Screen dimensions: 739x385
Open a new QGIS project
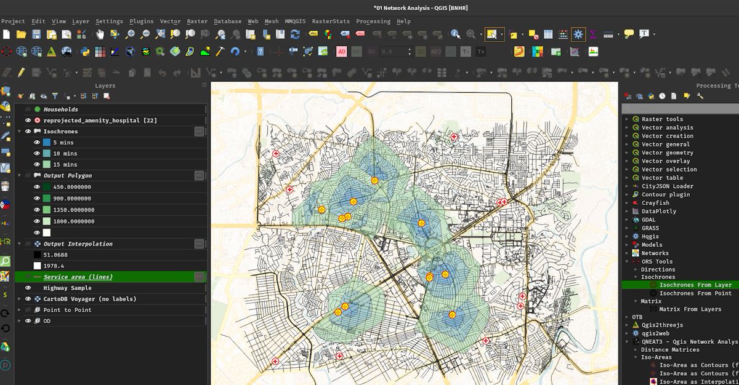pyautogui.click(x=6, y=34)
